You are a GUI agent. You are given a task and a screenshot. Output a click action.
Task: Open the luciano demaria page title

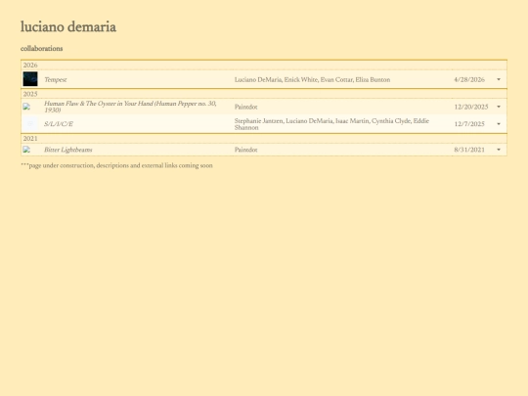(x=68, y=27)
